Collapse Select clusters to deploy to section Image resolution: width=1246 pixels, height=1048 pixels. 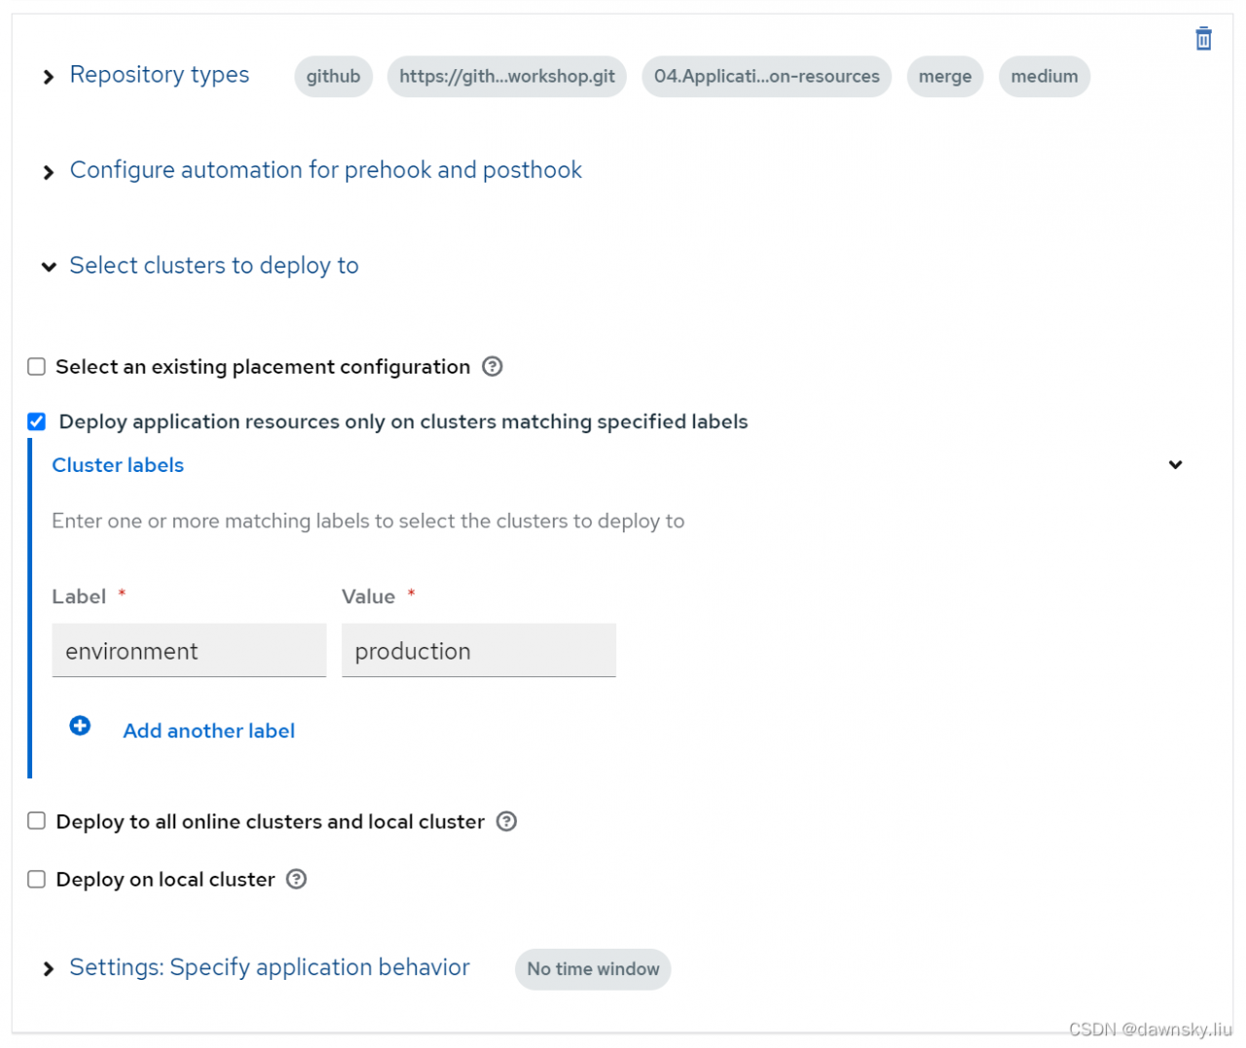pyautogui.click(x=49, y=267)
